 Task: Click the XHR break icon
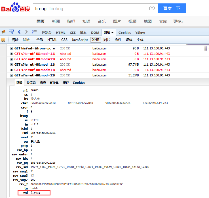[x=3, y=40]
